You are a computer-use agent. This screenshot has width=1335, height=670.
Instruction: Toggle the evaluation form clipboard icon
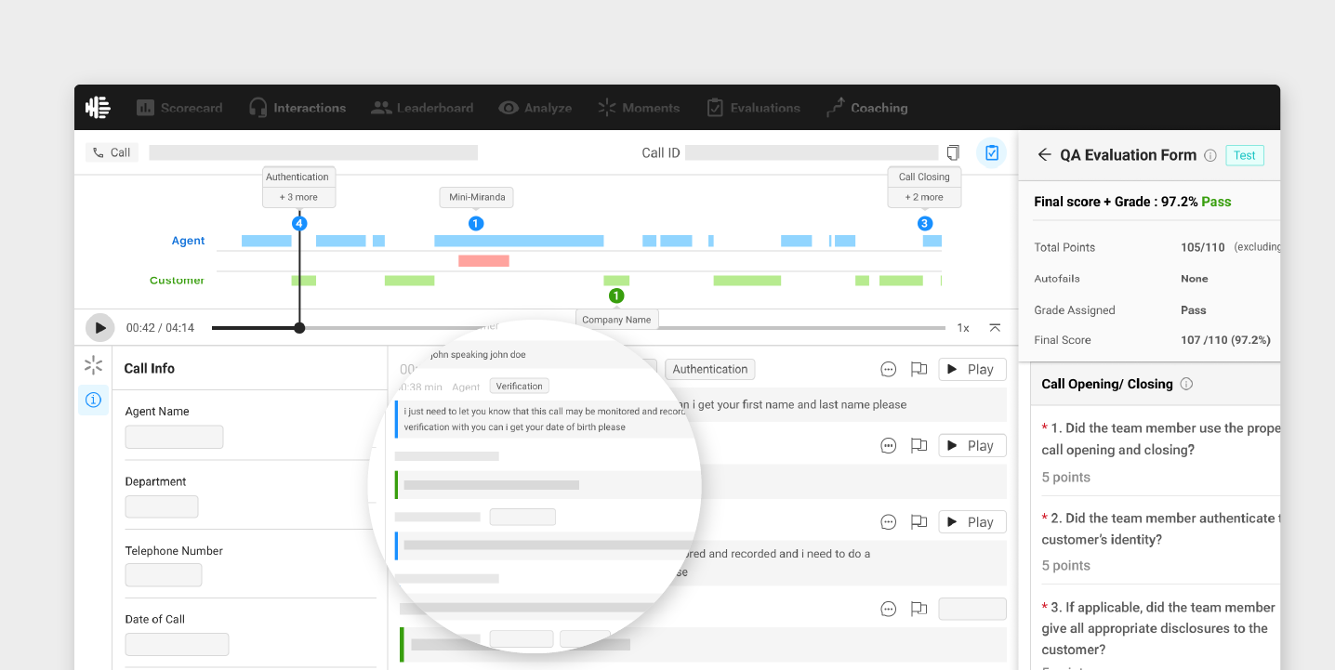tap(991, 152)
